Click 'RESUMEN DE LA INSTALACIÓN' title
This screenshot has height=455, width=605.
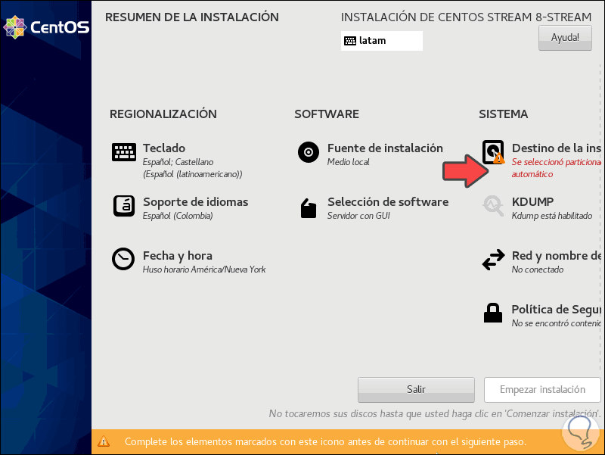pyautogui.click(x=192, y=17)
